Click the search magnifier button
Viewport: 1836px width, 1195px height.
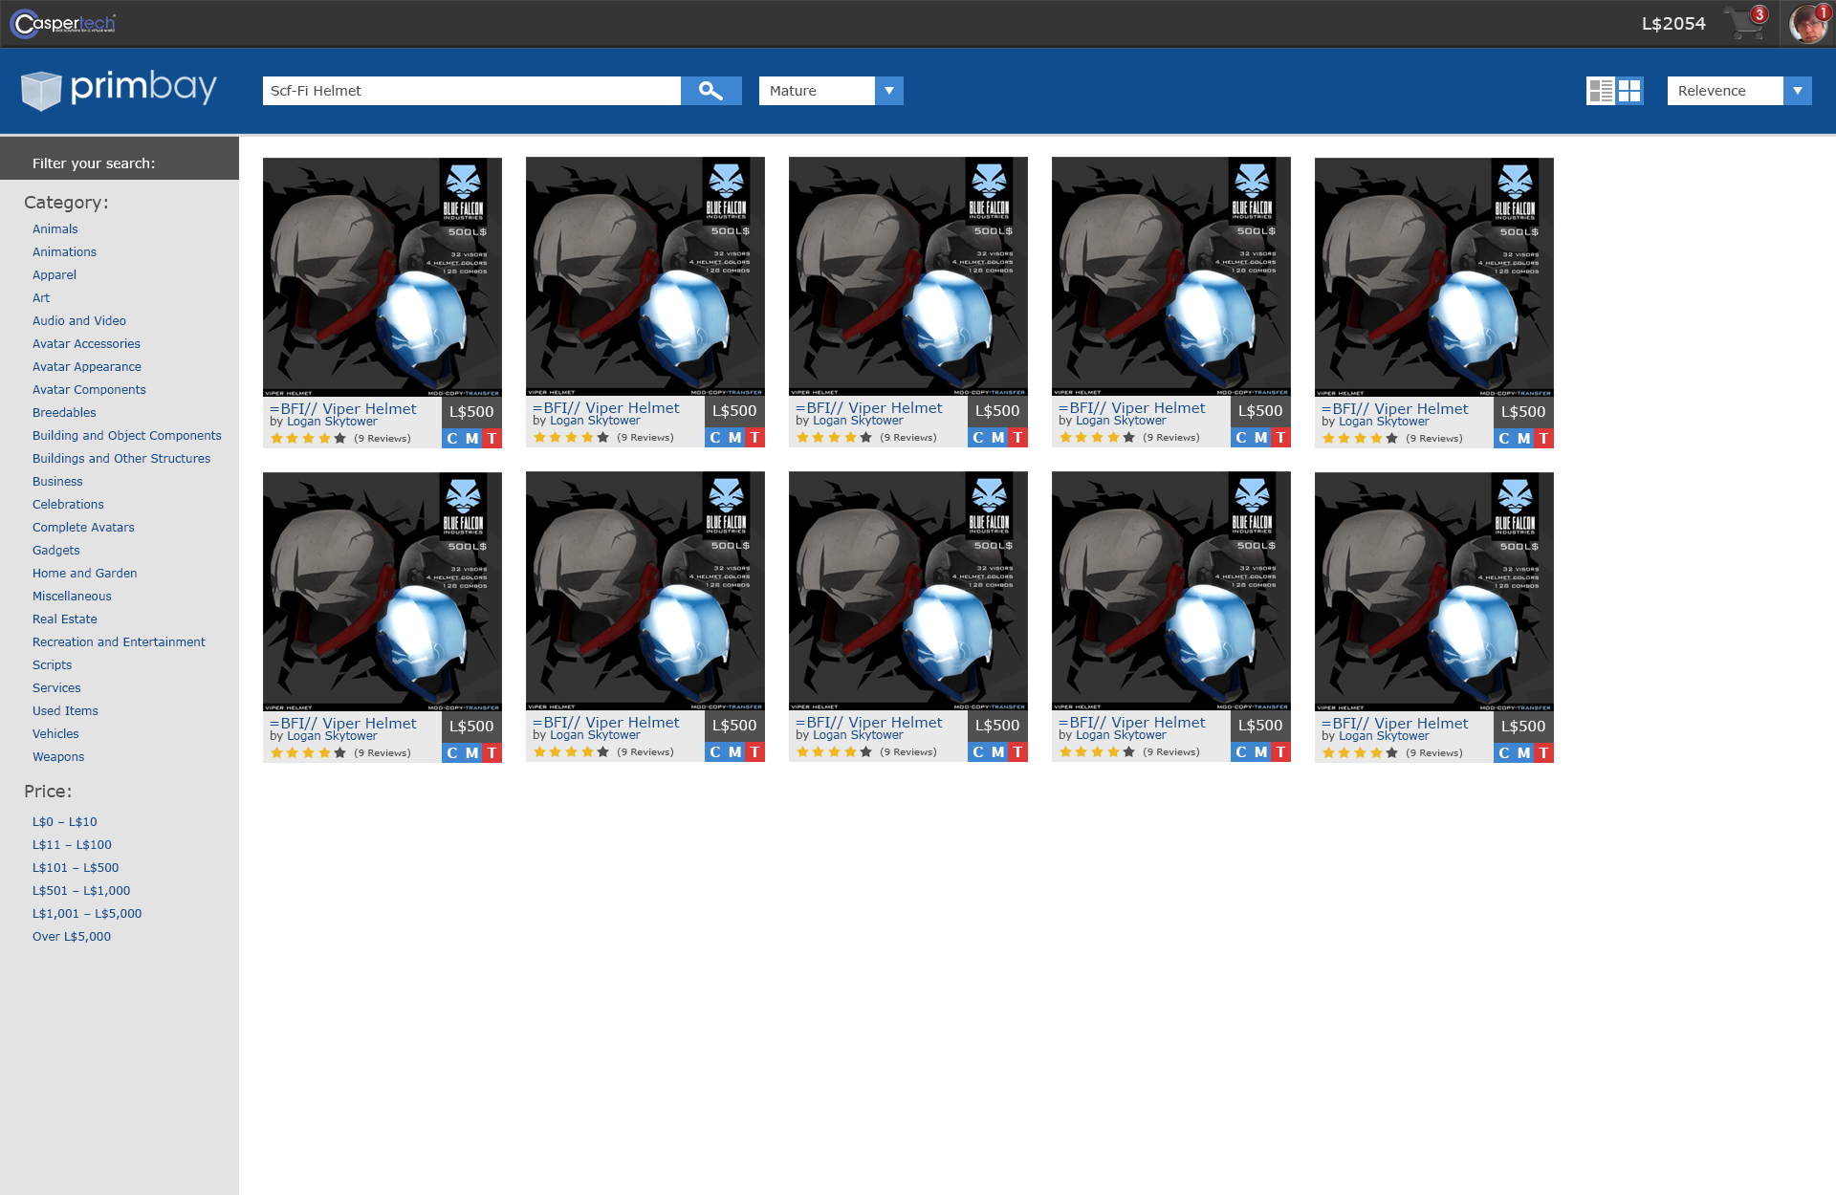tap(710, 91)
